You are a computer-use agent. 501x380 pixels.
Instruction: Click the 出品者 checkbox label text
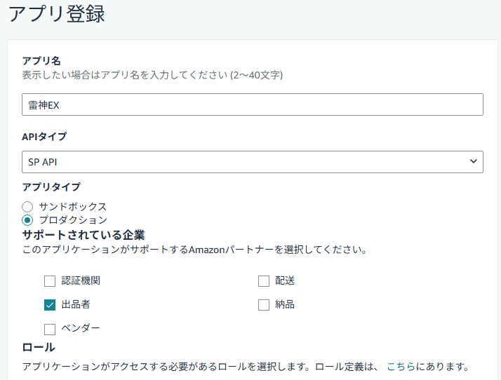click(76, 304)
